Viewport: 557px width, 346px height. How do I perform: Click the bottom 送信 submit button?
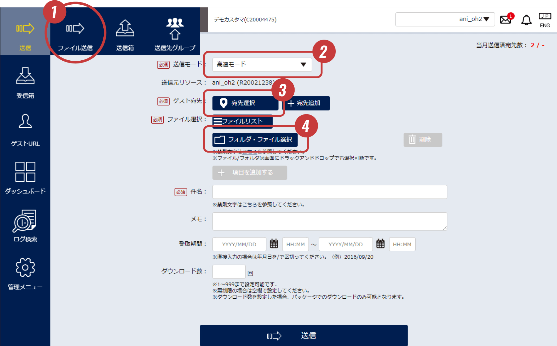[x=304, y=335]
